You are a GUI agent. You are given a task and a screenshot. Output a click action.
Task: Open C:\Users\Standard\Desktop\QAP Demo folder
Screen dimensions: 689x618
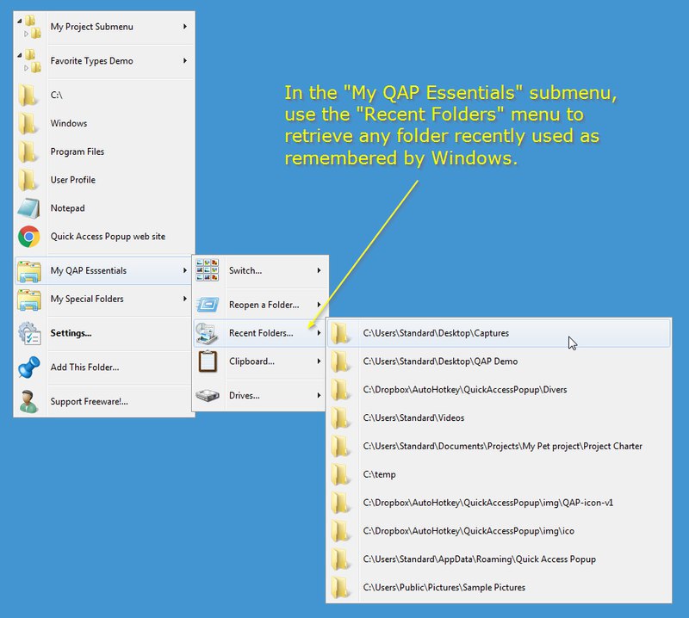pos(499,361)
